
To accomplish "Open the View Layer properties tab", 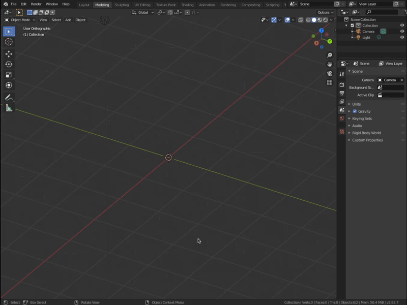I will pos(342,101).
